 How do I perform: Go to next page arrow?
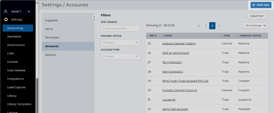tap(219, 26)
